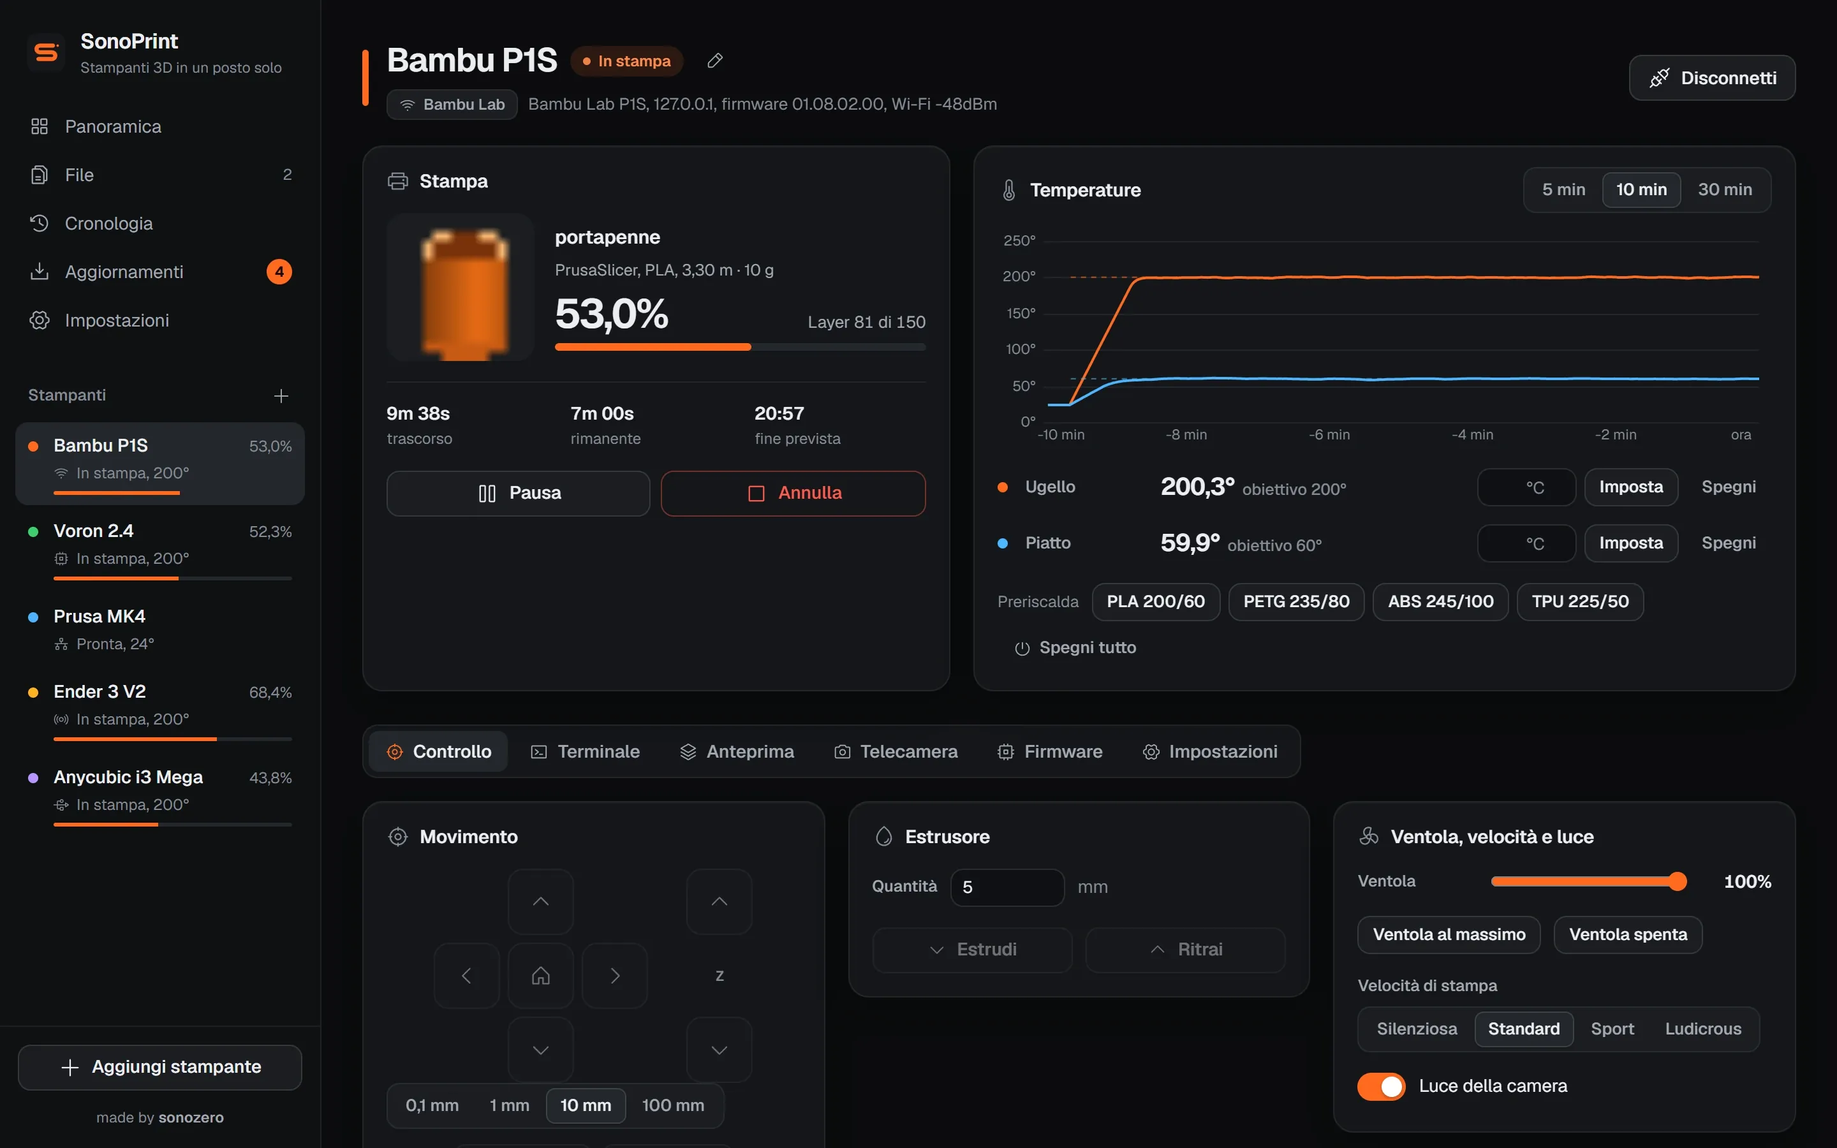Click the Aggiornamenti badge showing 4

(279, 272)
